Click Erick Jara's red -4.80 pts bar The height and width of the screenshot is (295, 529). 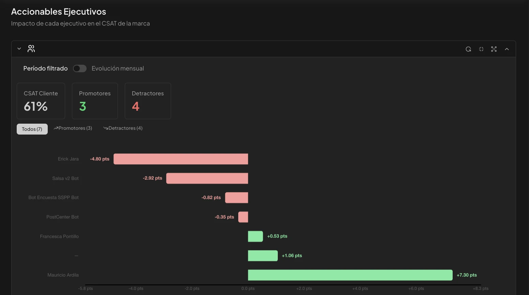181,159
